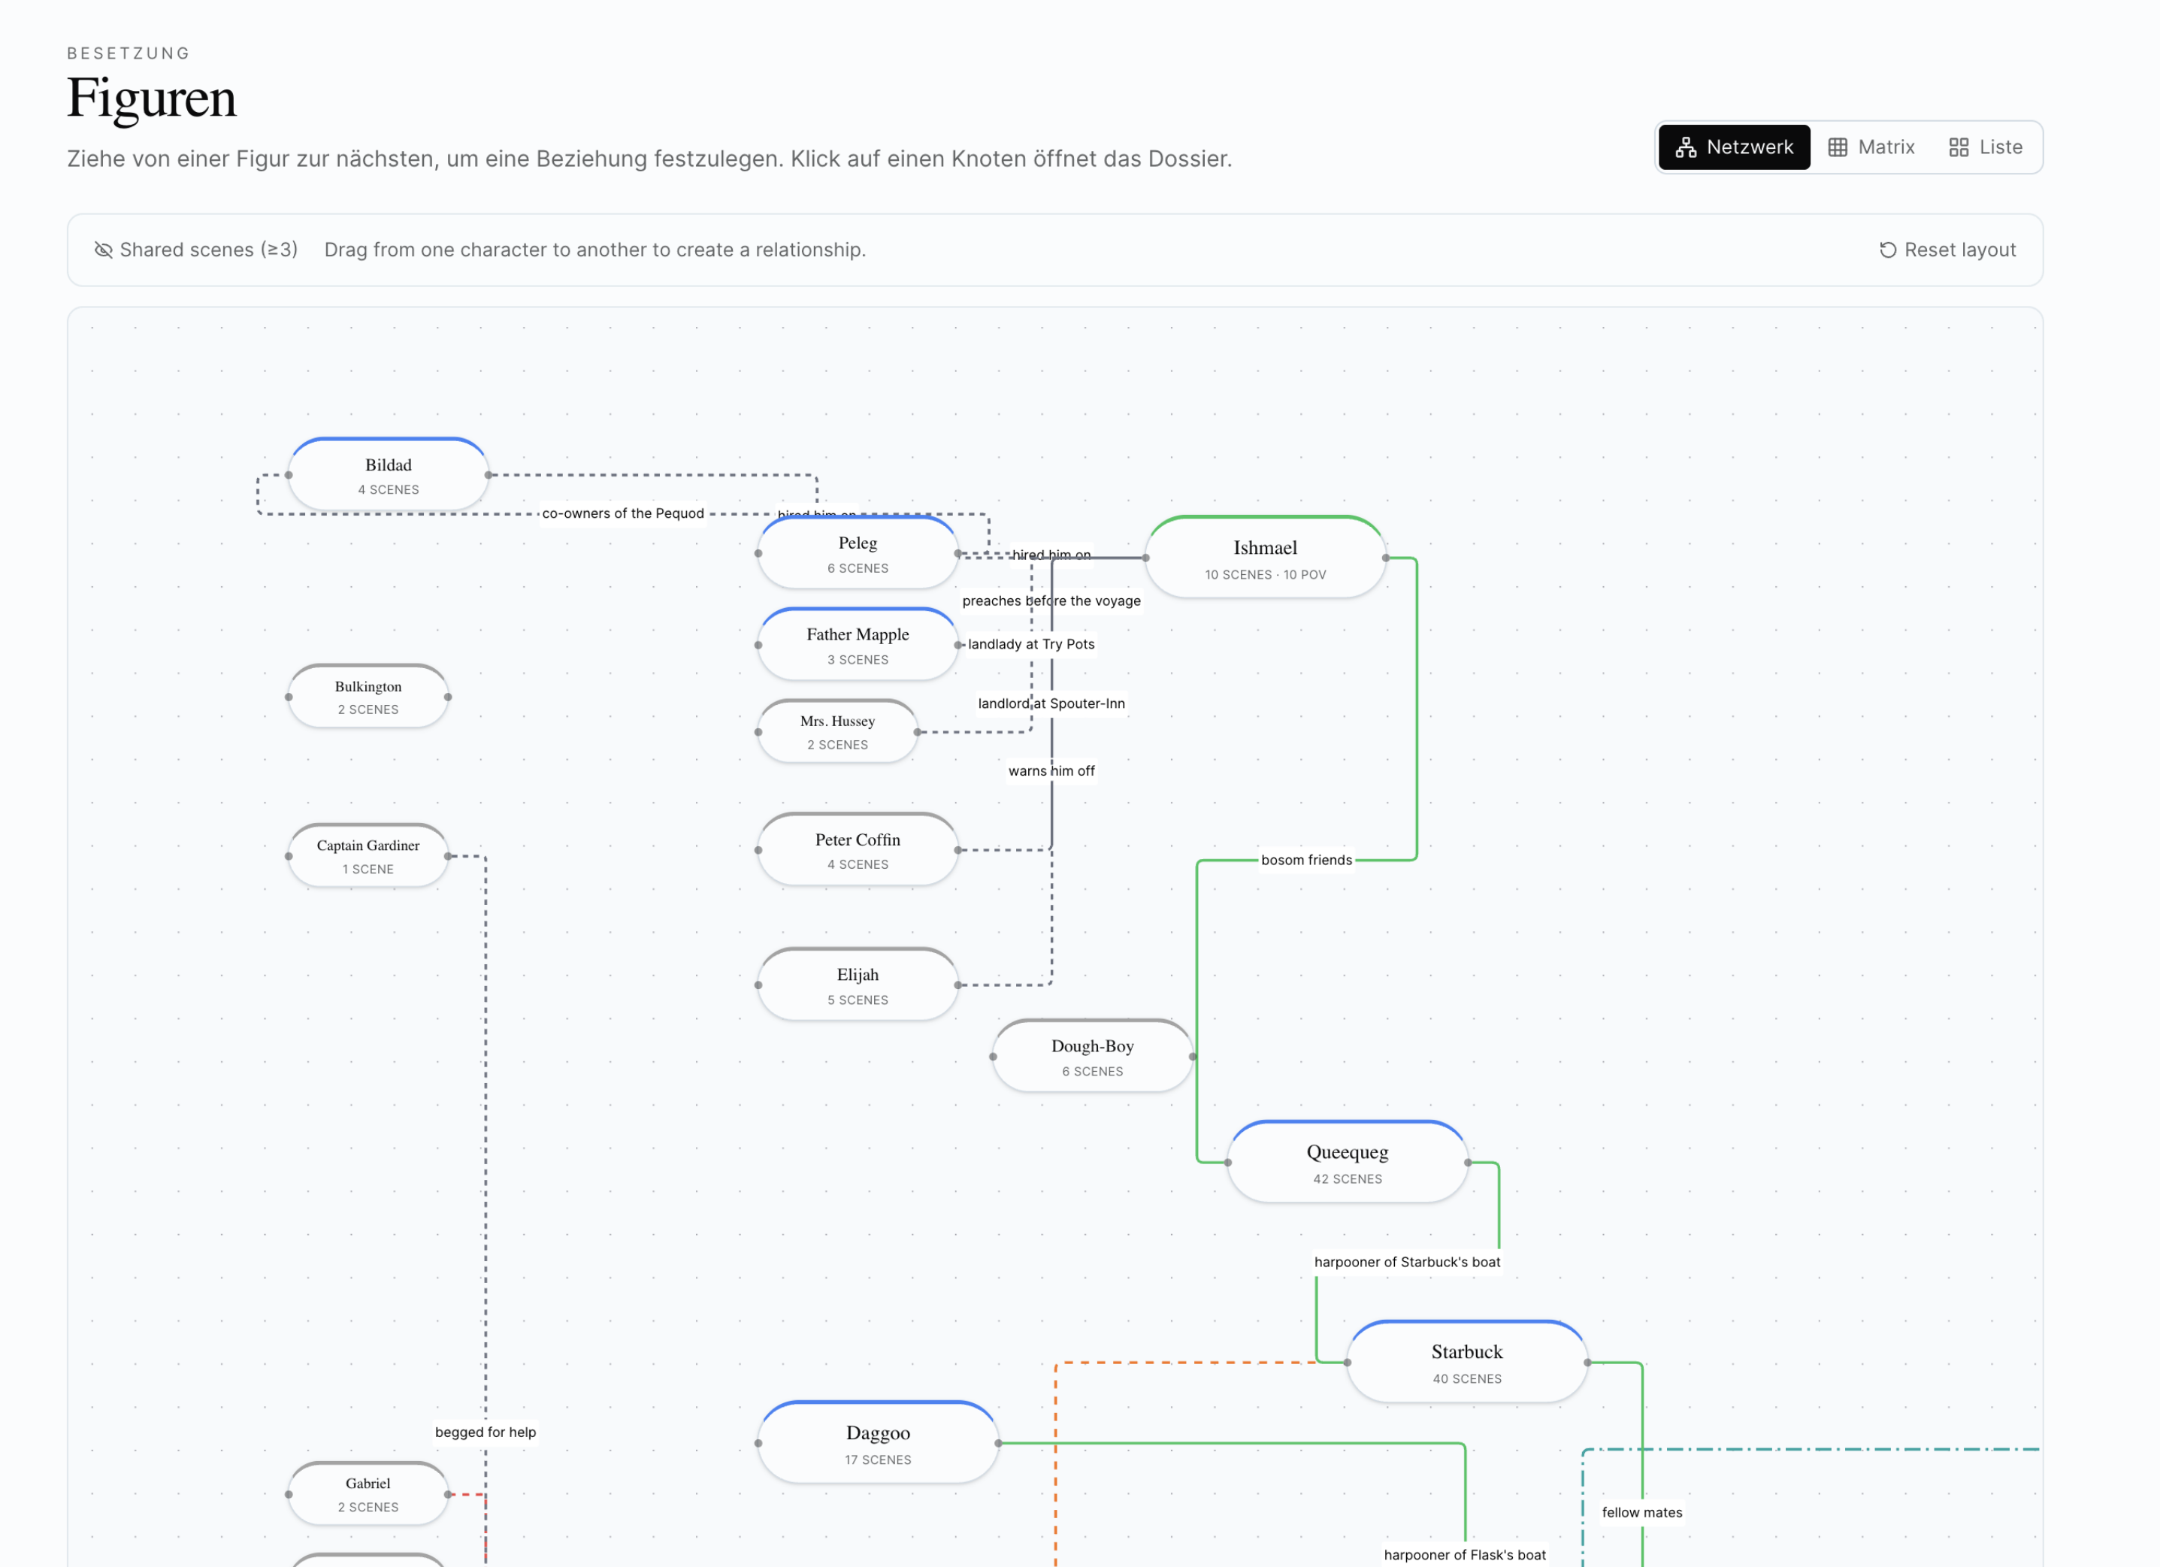Image resolution: width=2160 pixels, height=1567 pixels.
Task: Click the Captain Gardiner node
Action: [x=368, y=855]
